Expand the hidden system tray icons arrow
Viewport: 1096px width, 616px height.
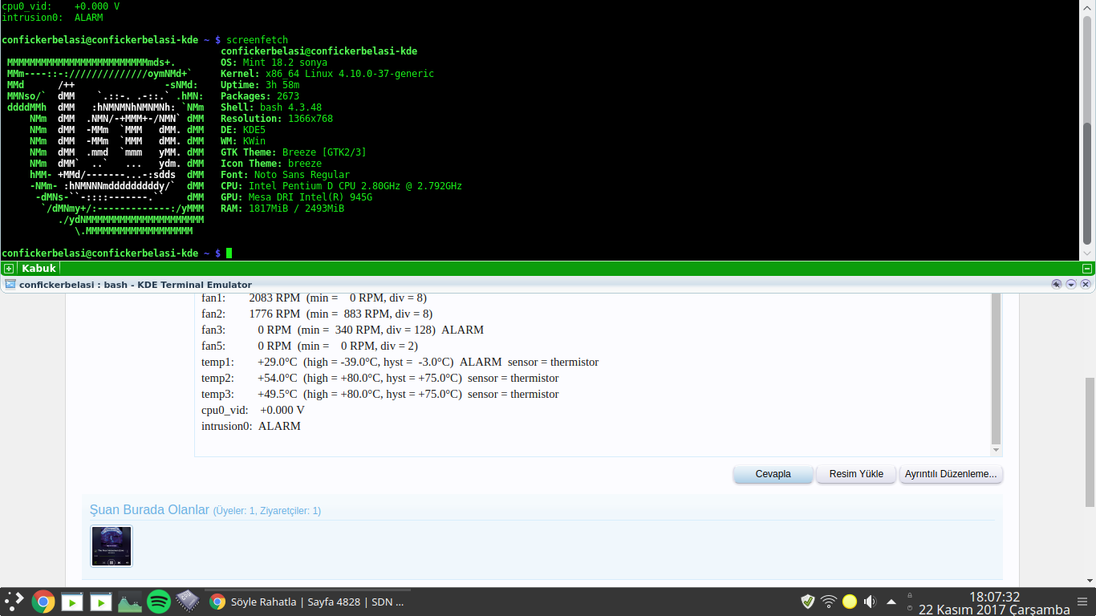click(891, 602)
